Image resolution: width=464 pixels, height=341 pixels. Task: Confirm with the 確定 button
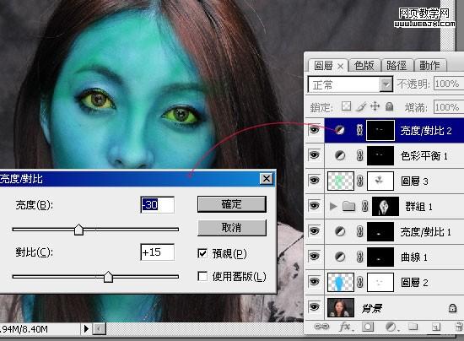pos(232,204)
